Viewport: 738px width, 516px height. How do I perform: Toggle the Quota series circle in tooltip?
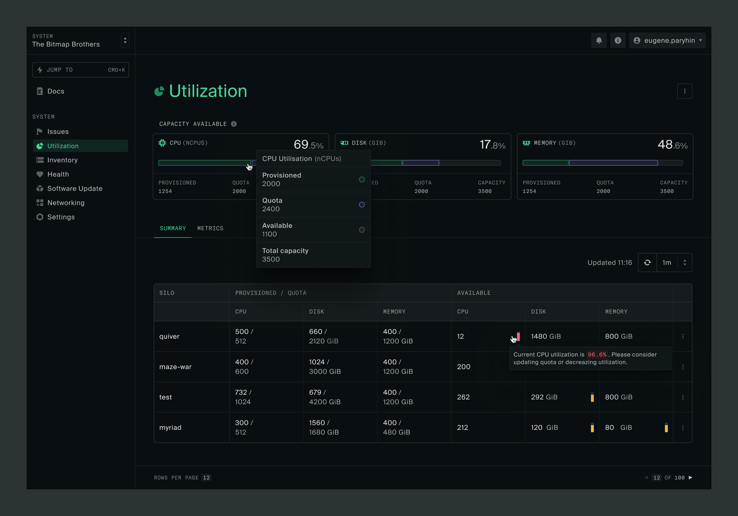(x=362, y=205)
